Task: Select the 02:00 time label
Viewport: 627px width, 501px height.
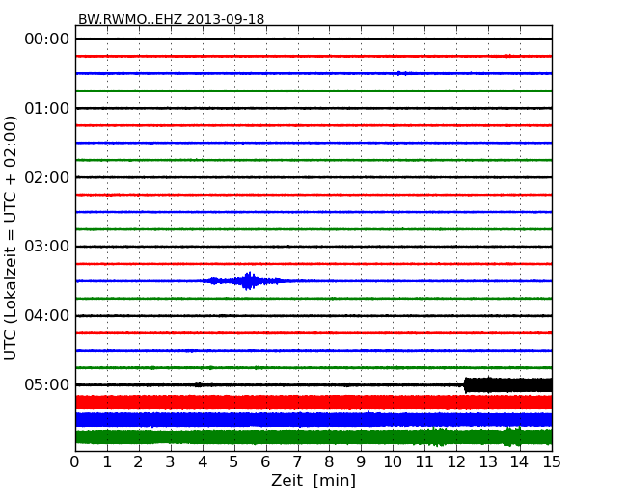Action: [x=47, y=177]
